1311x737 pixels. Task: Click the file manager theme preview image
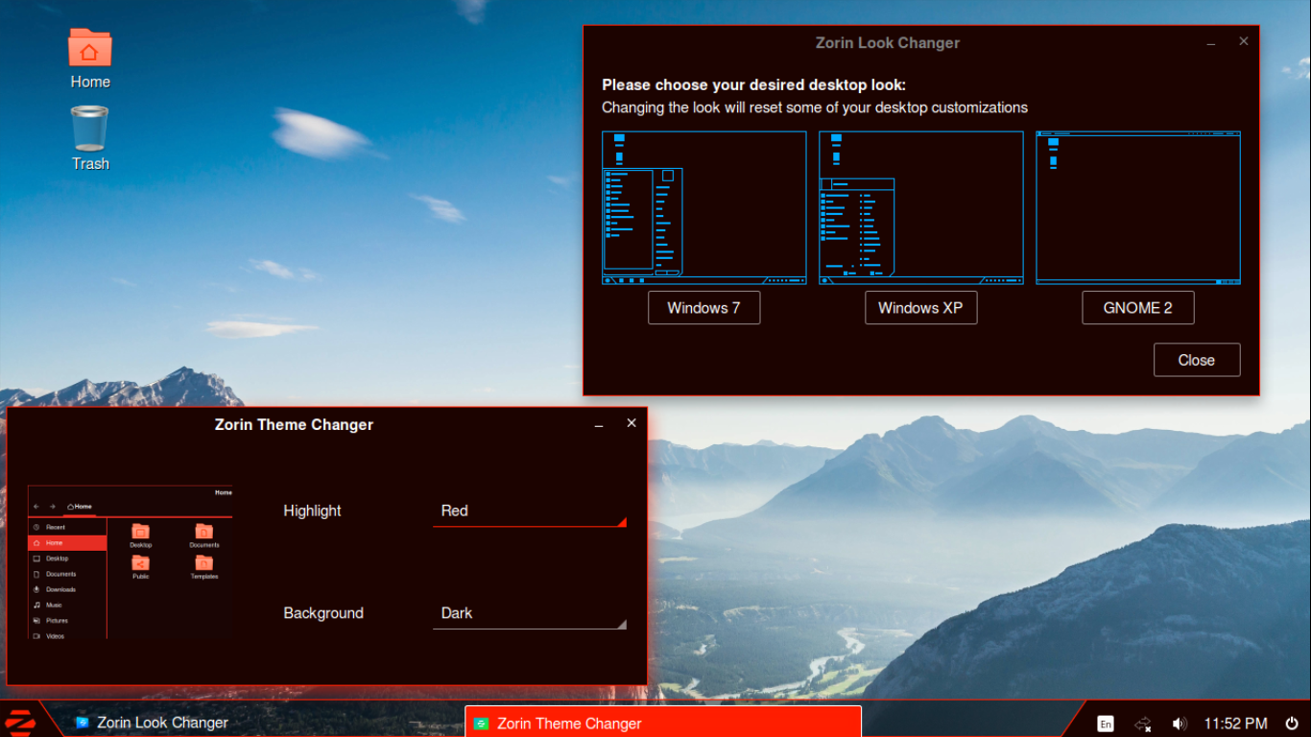click(131, 562)
